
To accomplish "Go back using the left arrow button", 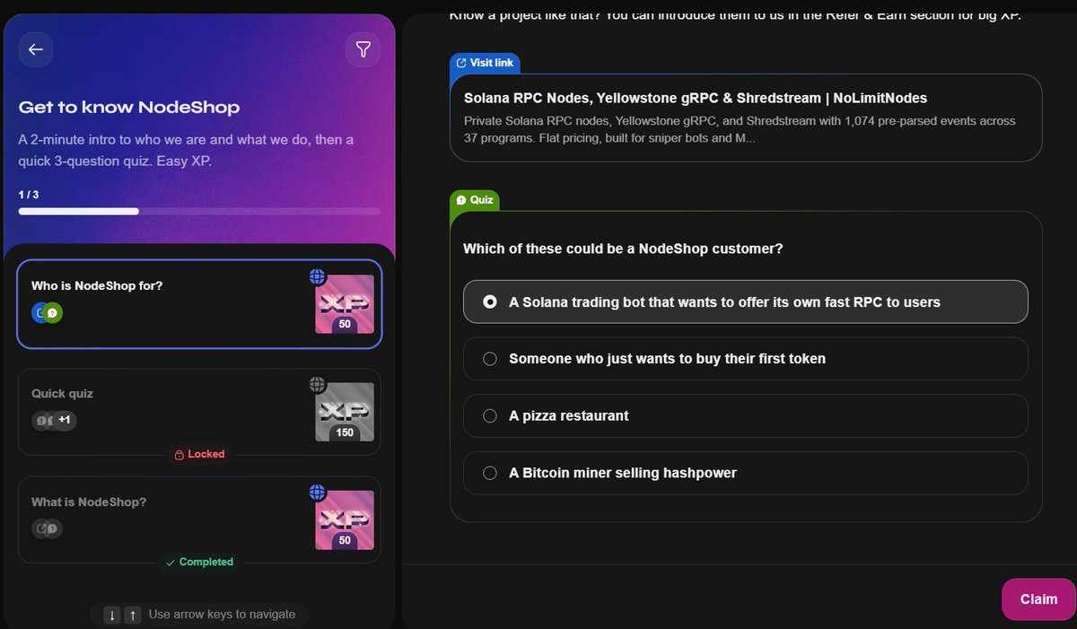I will 36,49.
